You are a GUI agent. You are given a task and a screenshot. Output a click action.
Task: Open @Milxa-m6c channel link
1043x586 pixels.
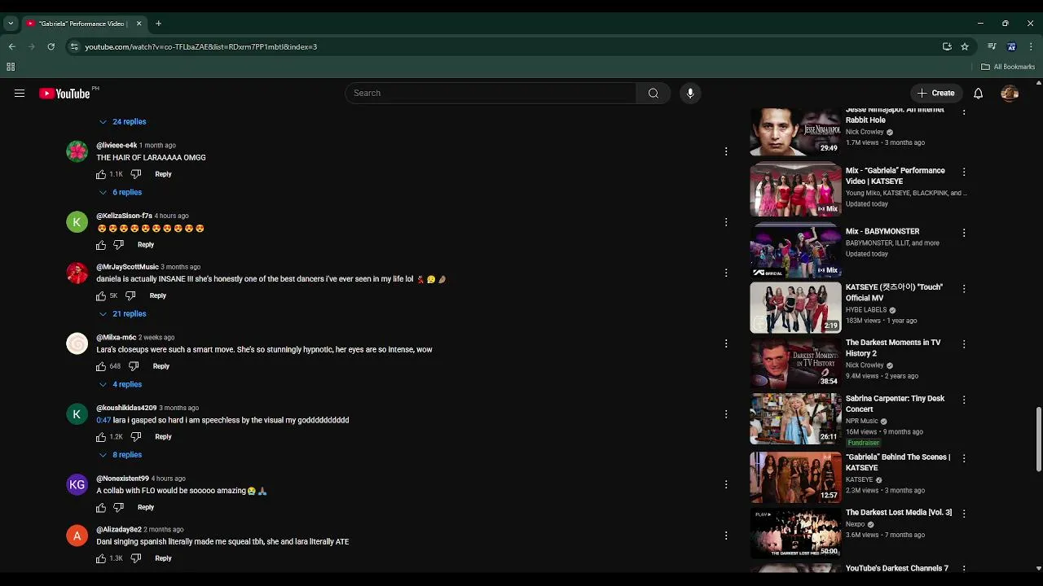point(117,338)
